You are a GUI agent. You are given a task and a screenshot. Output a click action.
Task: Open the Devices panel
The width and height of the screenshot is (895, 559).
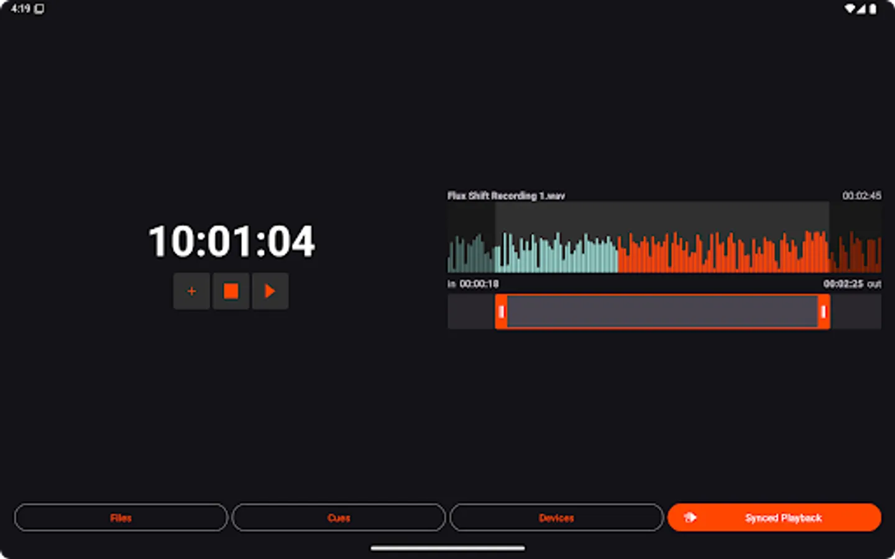coord(556,517)
